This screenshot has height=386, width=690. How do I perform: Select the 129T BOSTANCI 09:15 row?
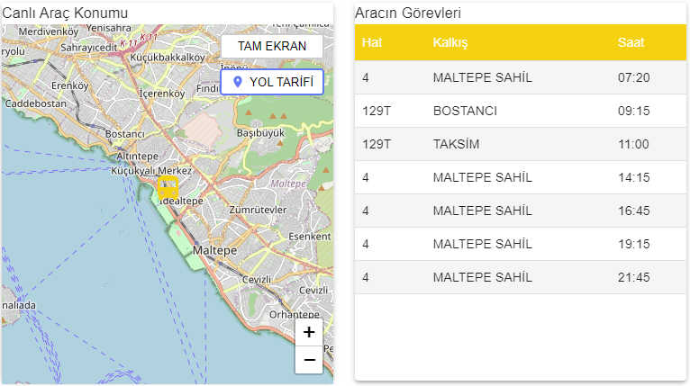click(520, 111)
